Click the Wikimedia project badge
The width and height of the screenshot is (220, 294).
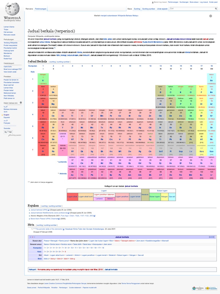point(198,288)
